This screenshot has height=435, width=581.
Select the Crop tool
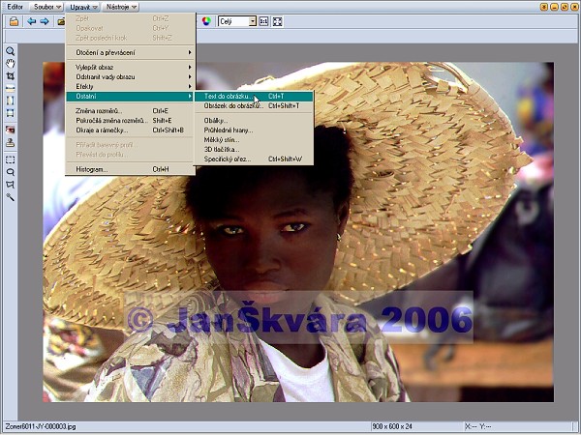pos(10,75)
